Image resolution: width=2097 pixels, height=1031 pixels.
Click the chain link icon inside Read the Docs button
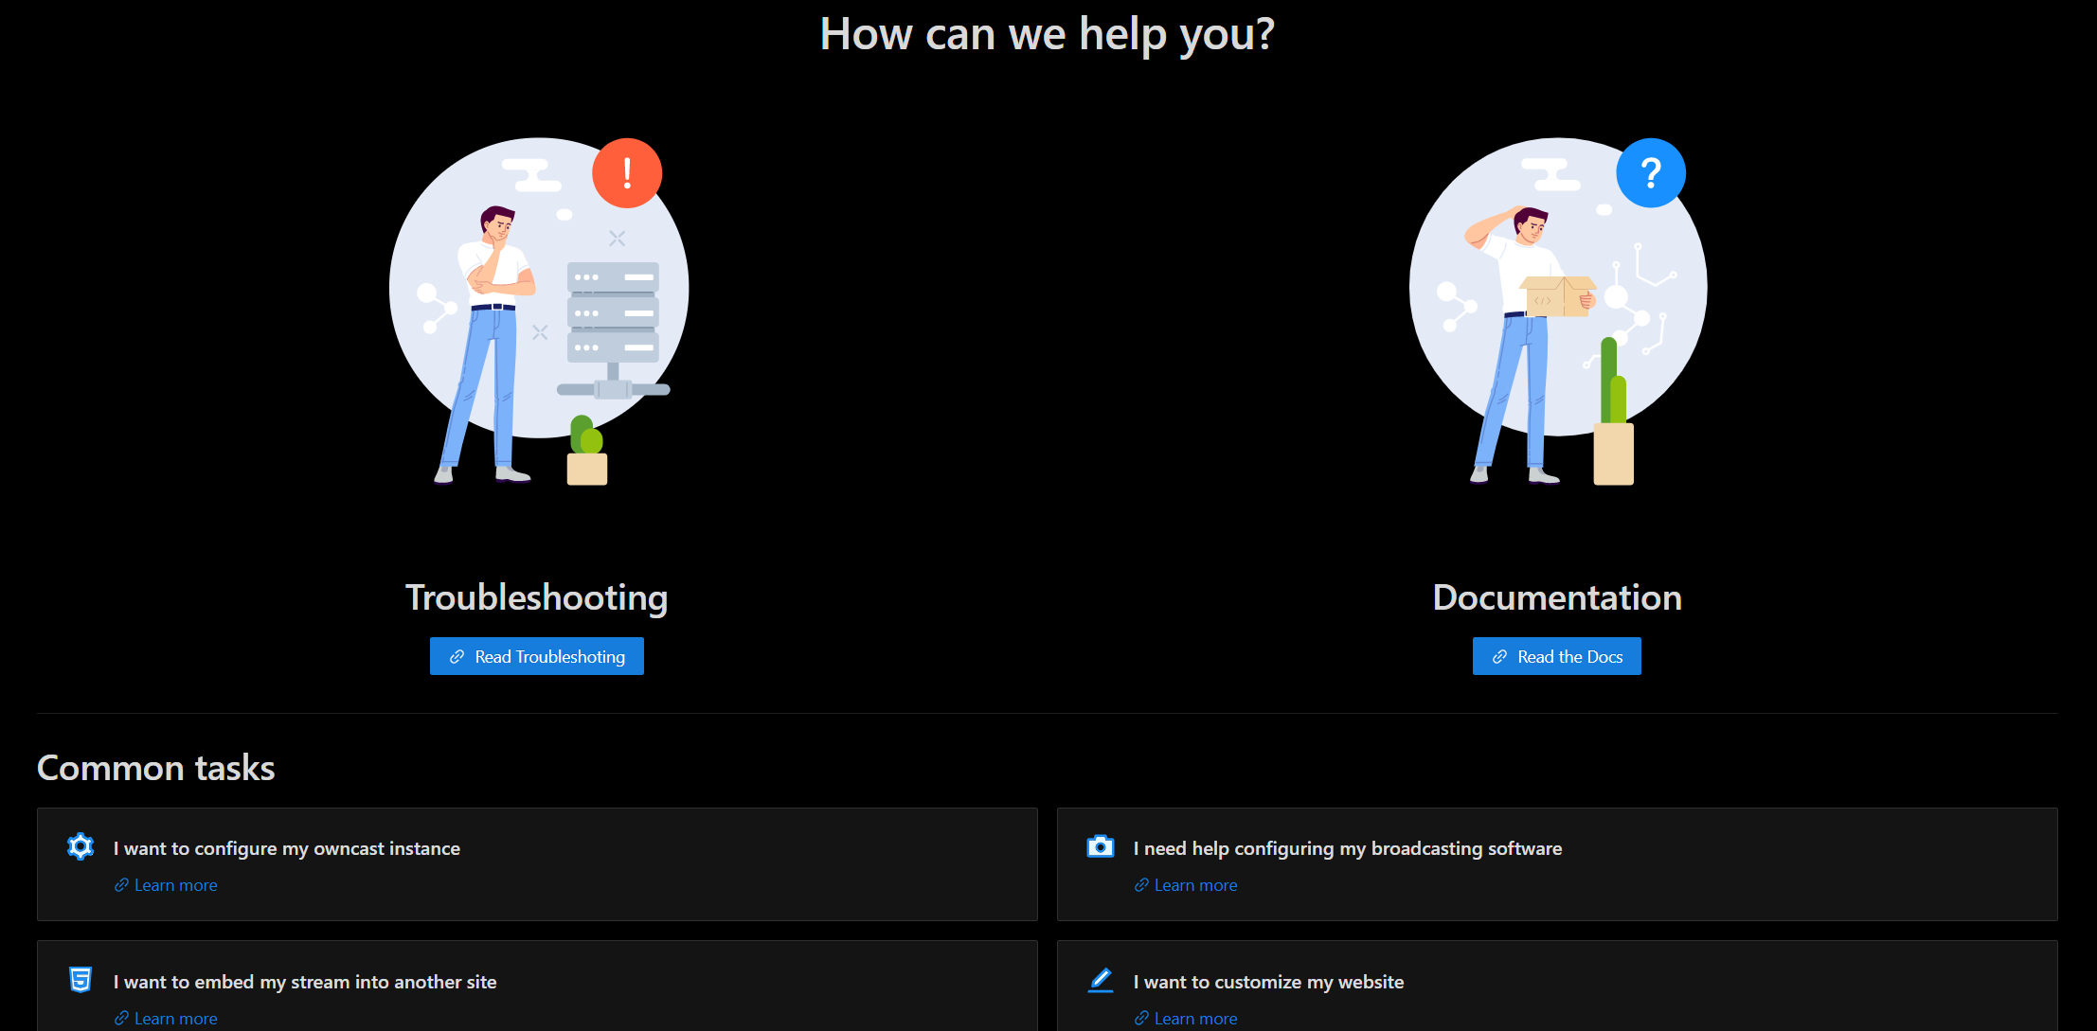[1499, 656]
